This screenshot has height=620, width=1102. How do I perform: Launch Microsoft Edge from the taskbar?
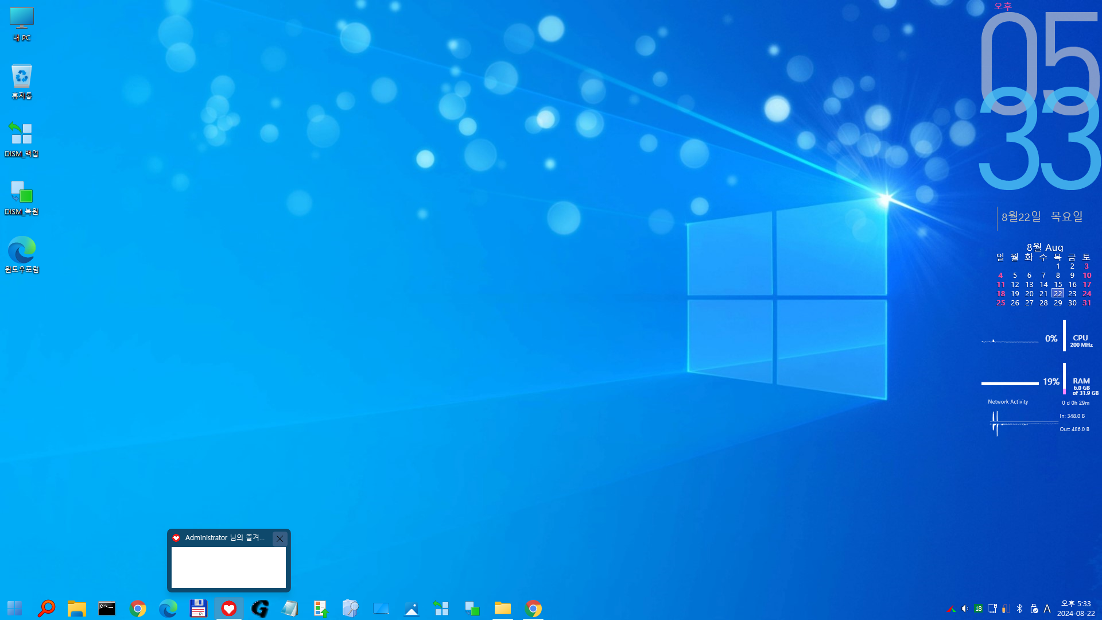(x=168, y=608)
